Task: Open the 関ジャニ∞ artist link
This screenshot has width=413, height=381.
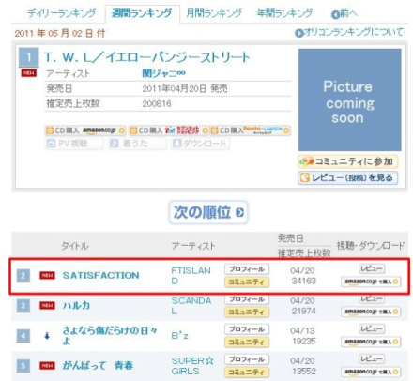Action: click(163, 73)
